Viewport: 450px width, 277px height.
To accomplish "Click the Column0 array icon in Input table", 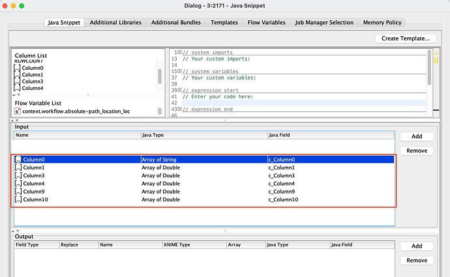I will point(18,160).
